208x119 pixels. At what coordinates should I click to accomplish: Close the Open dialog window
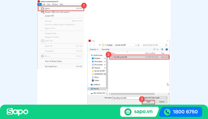[x=168, y=41]
